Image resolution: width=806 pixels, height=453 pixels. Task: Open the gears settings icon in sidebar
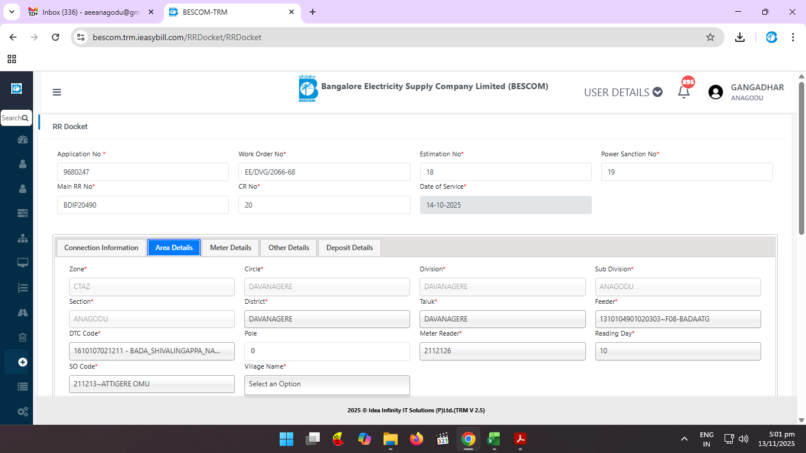pyautogui.click(x=22, y=412)
